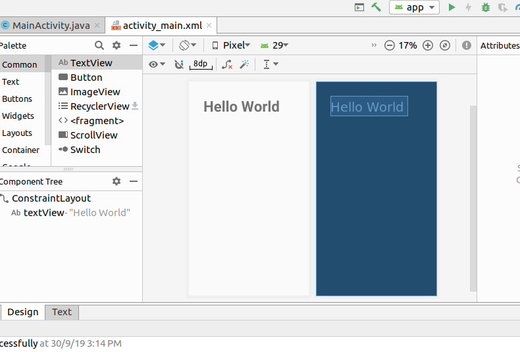520x352 pixels.
Task: Select ImageView in the palette
Action: click(97, 92)
